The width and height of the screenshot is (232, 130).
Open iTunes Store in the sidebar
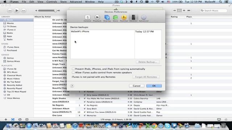[x=13, y=47]
